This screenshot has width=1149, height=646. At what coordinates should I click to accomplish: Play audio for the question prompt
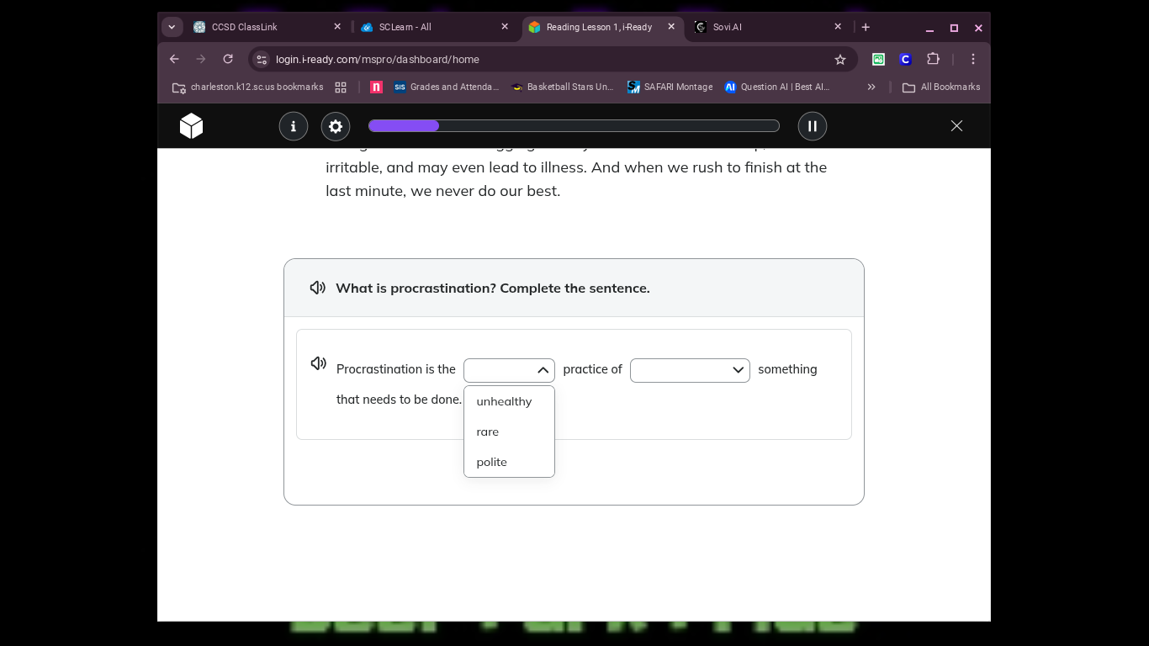318,288
